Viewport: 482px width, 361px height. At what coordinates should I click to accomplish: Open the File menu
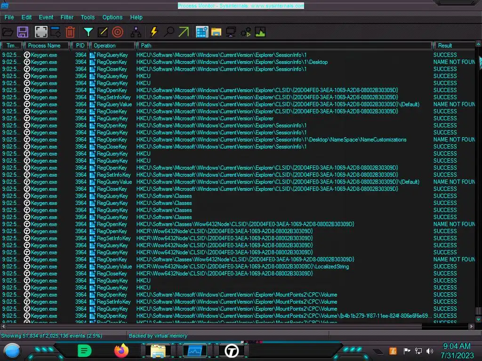pyautogui.click(x=9, y=17)
